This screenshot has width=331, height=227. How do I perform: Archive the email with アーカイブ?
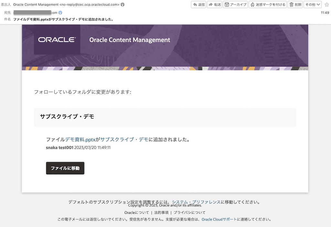236,5
